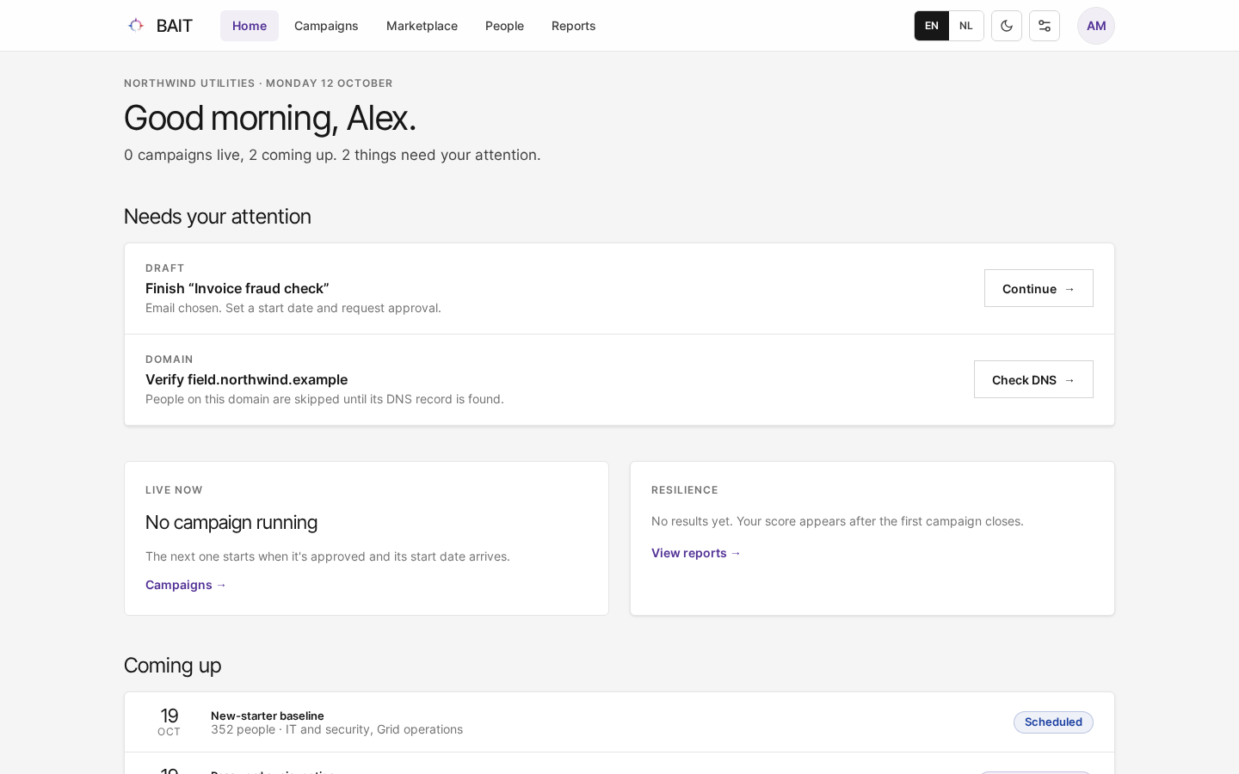The height and width of the screenshot is (774, 1239).
Task: Click the "Good morning, Alex." heading
Action: point(270,118)
